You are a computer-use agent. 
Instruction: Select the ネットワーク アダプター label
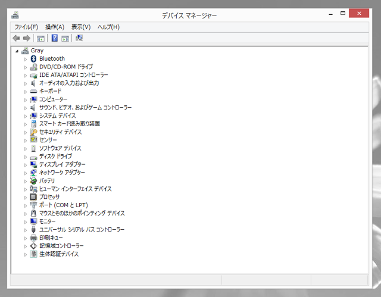pyautogui.click(x=62, y=173)
